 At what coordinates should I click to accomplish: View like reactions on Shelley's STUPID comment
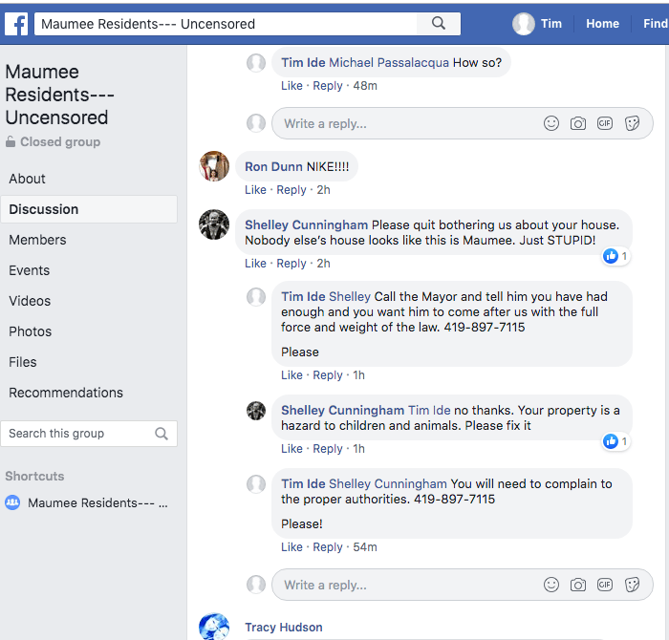(615, 256)
